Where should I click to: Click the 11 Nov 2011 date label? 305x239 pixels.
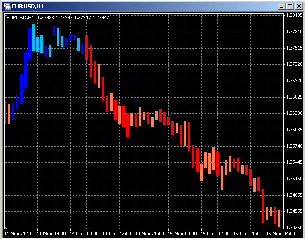coord(18,233)
